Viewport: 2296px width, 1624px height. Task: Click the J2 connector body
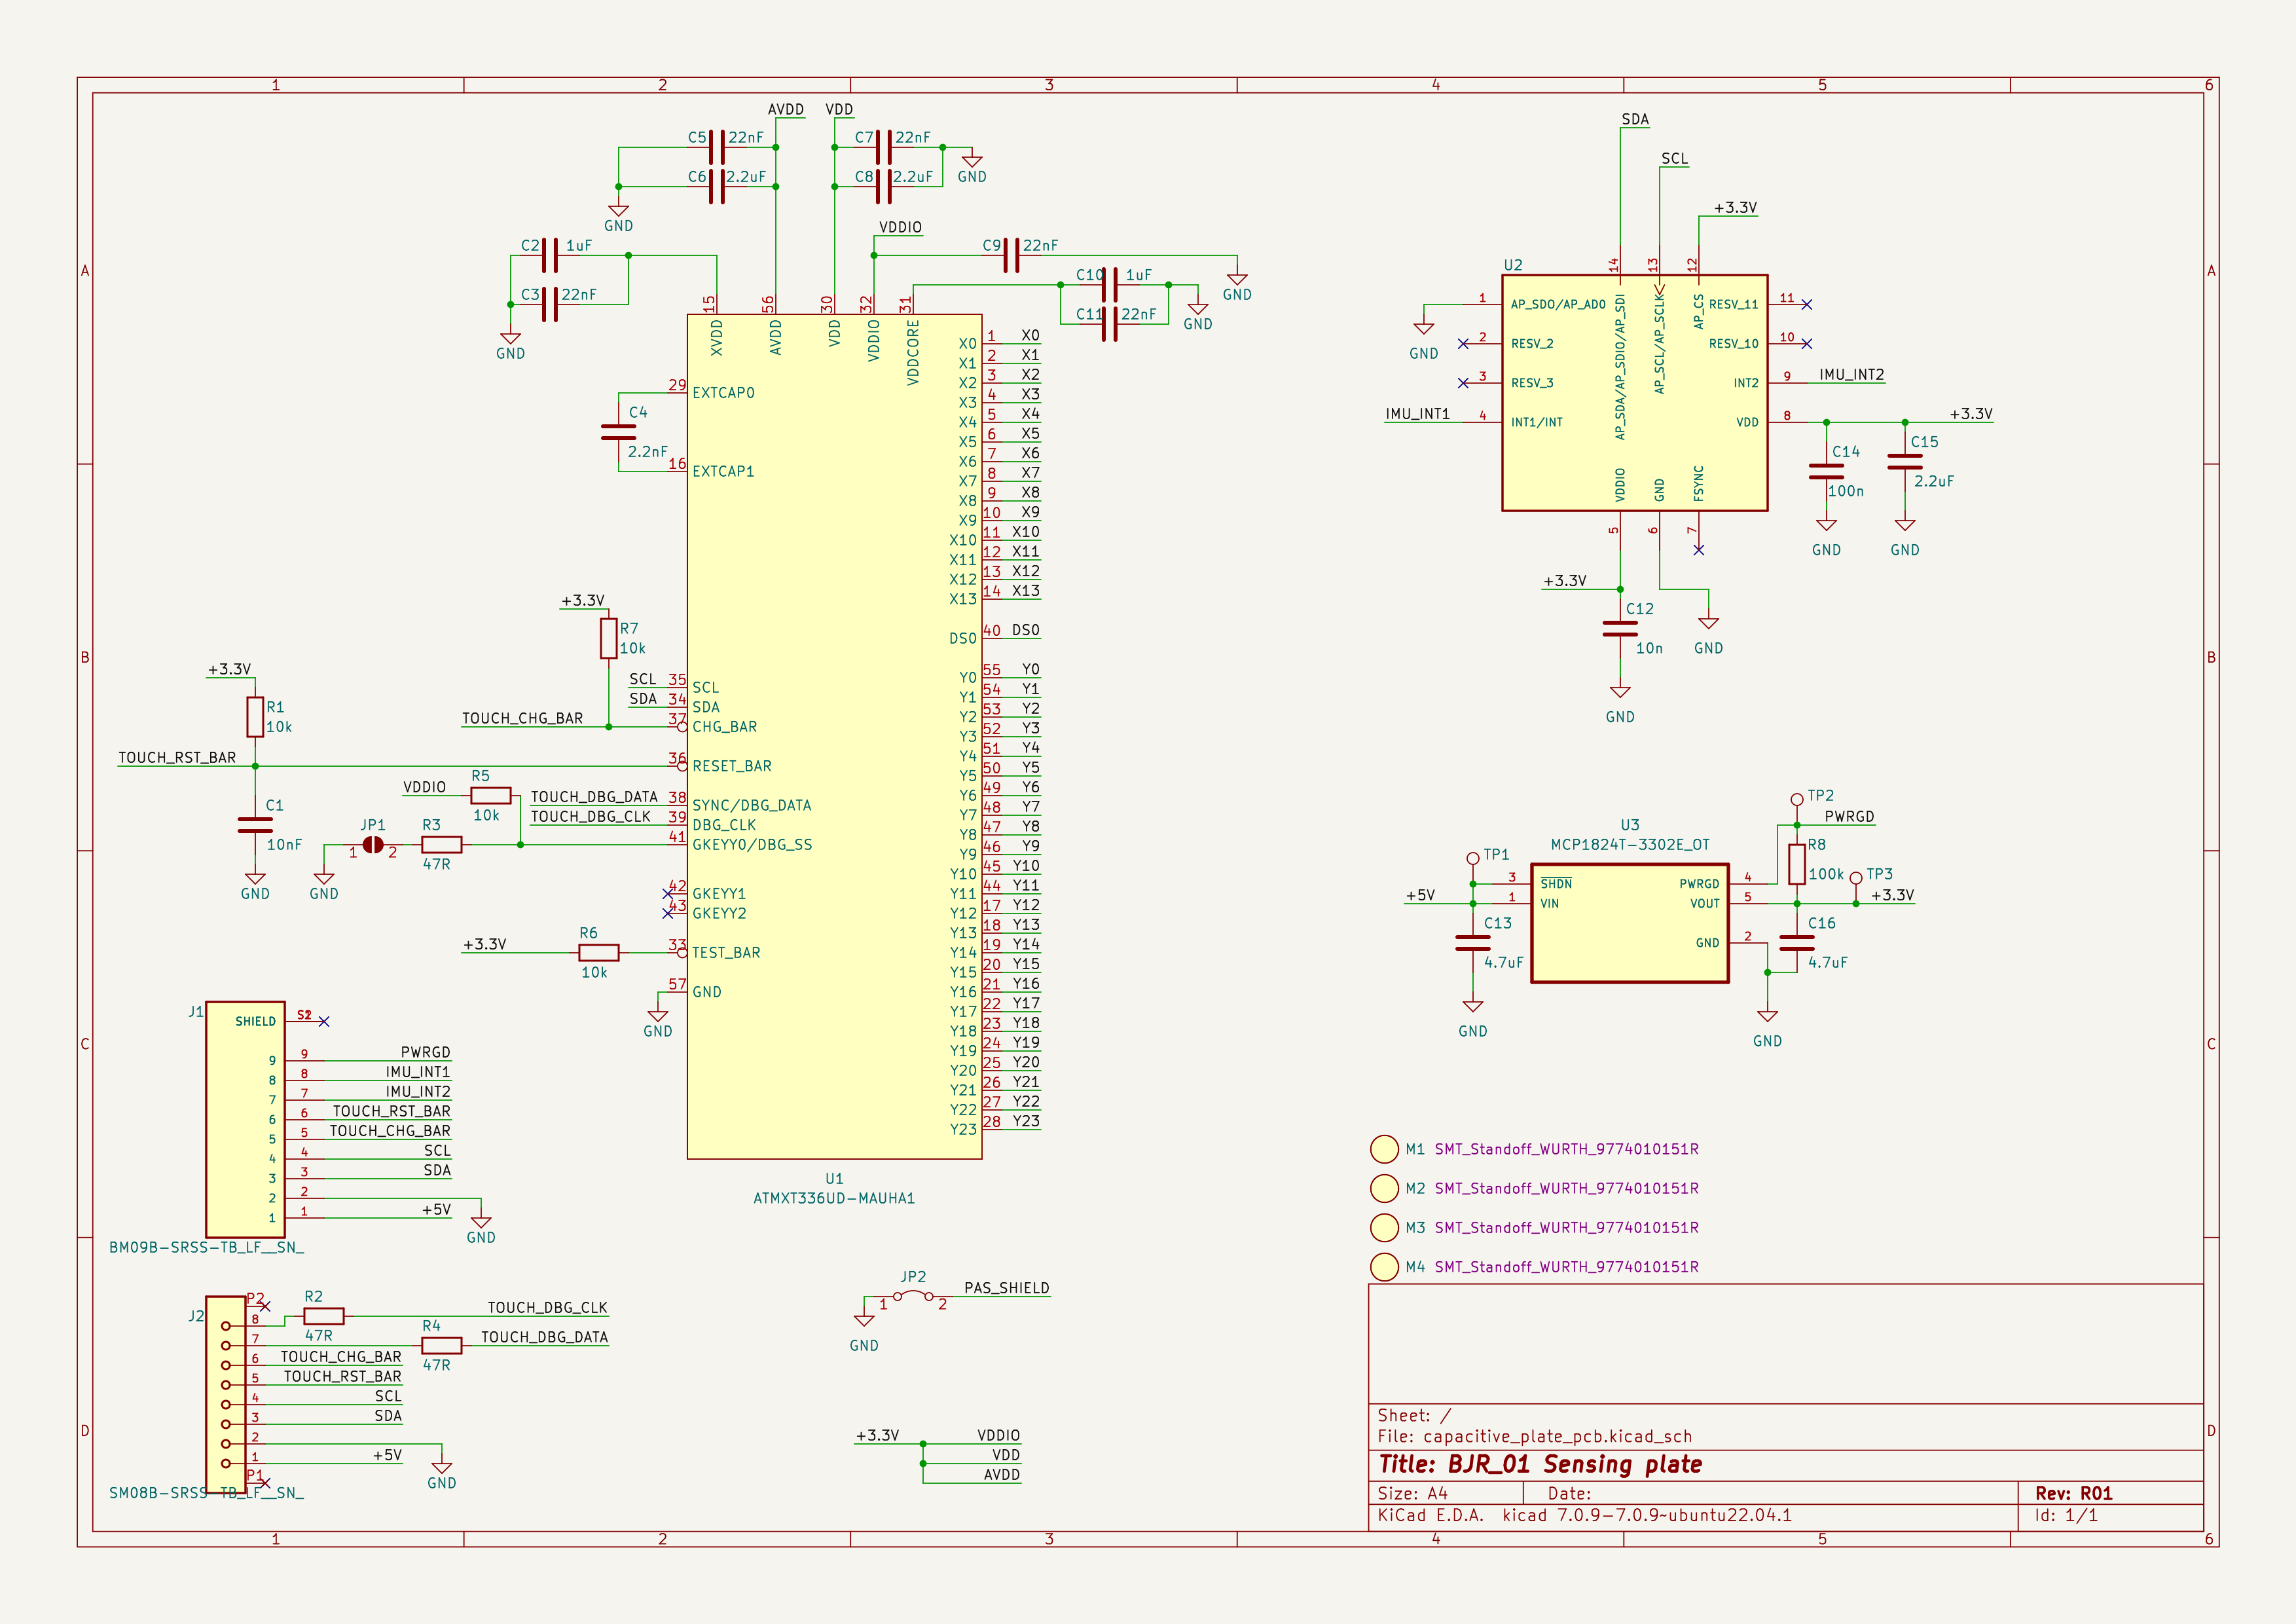point(226,1395)
